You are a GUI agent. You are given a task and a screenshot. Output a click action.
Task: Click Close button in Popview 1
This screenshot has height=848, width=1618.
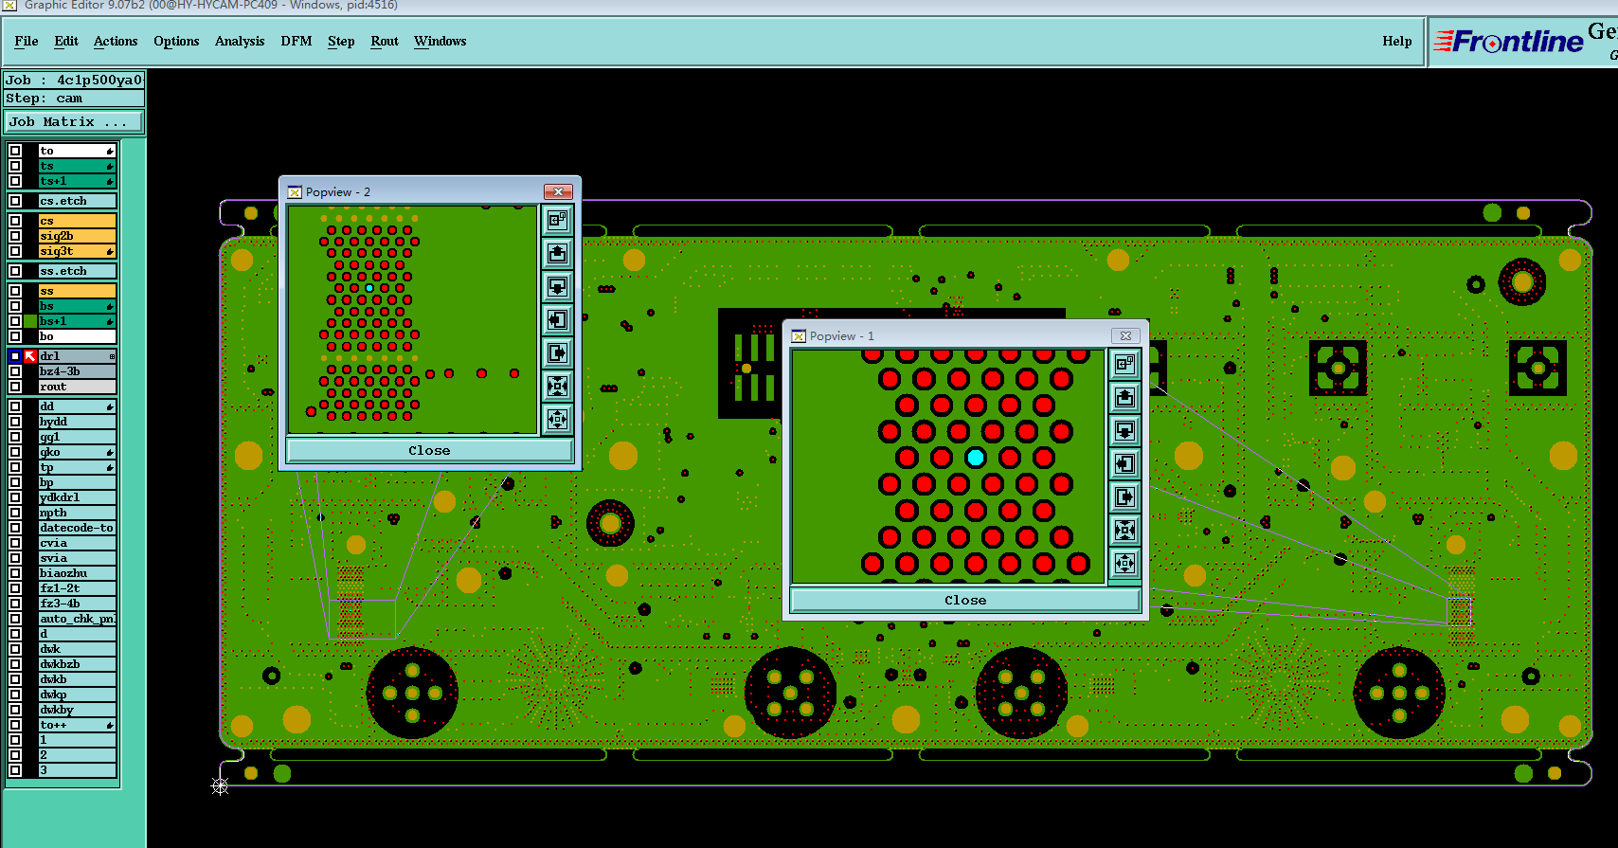click(x=965, y=600)
